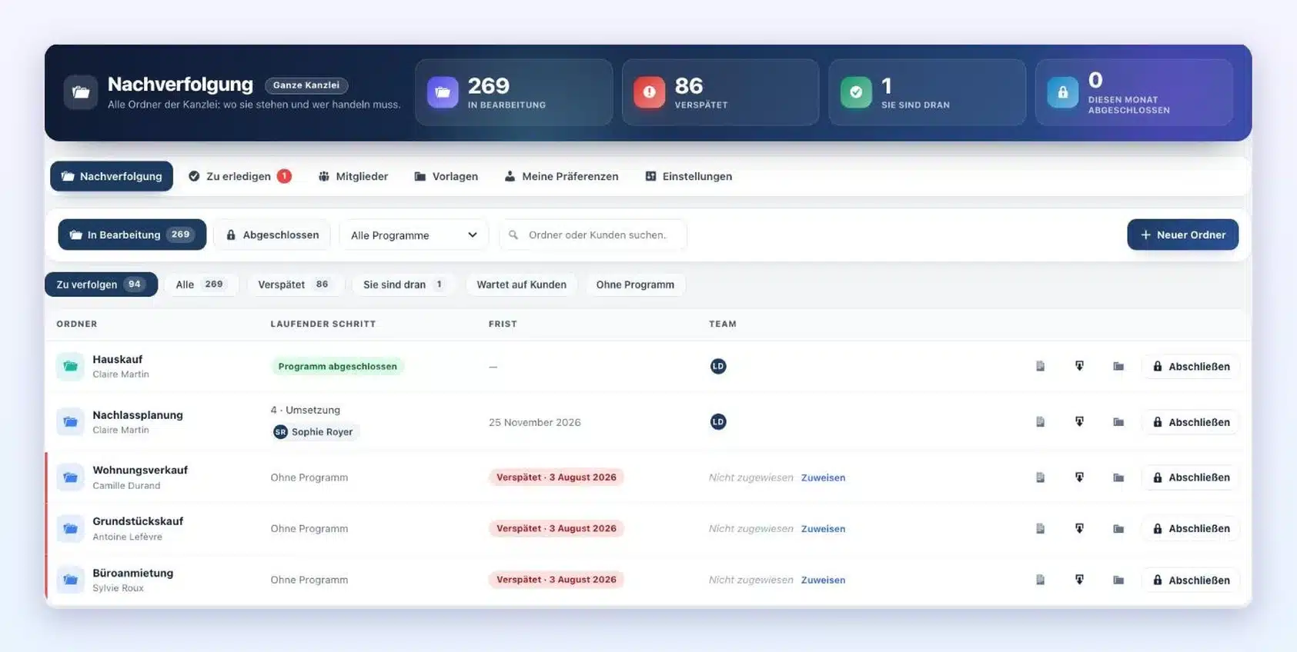Image resolution: width=1297 pixels, height=652 pixels.
Task: Click Zuweisen in the Wohnungsverkauf row
Action: point(823,477)
